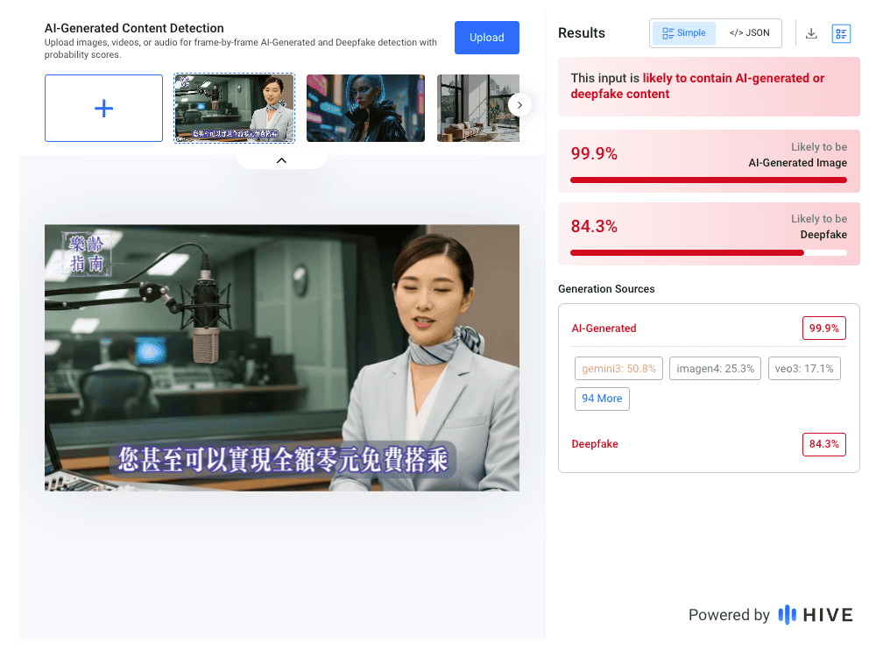This screenshot has height=650, width=876.
Task: Click the gemini3 50.8% source tag
Action: [618, 369]
